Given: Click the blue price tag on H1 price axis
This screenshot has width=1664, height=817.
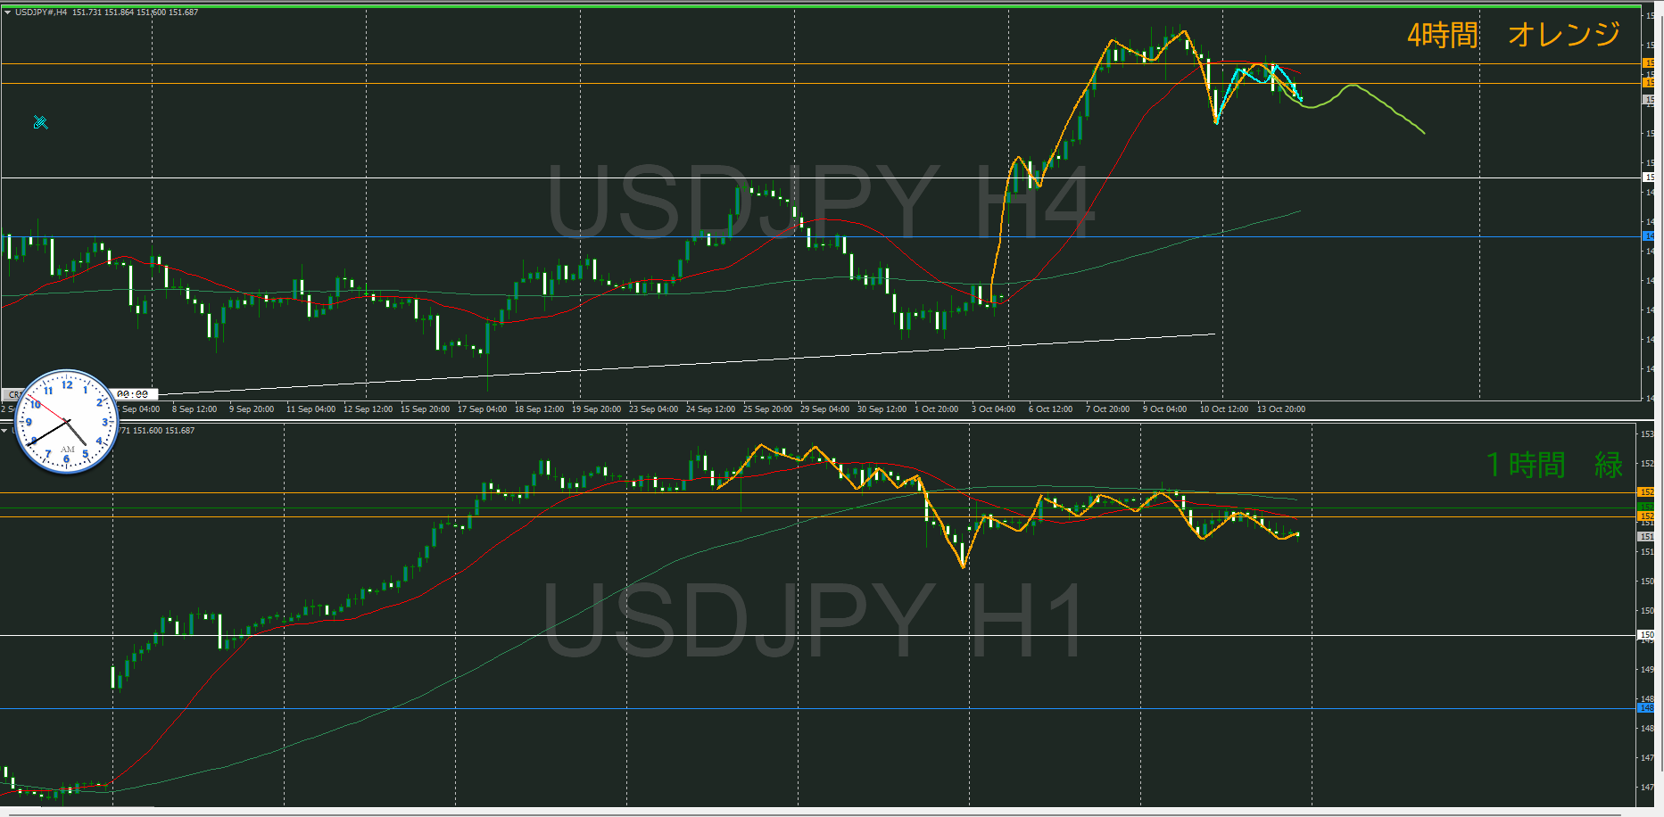Looking at the screenshot, I should [1646, 708].
